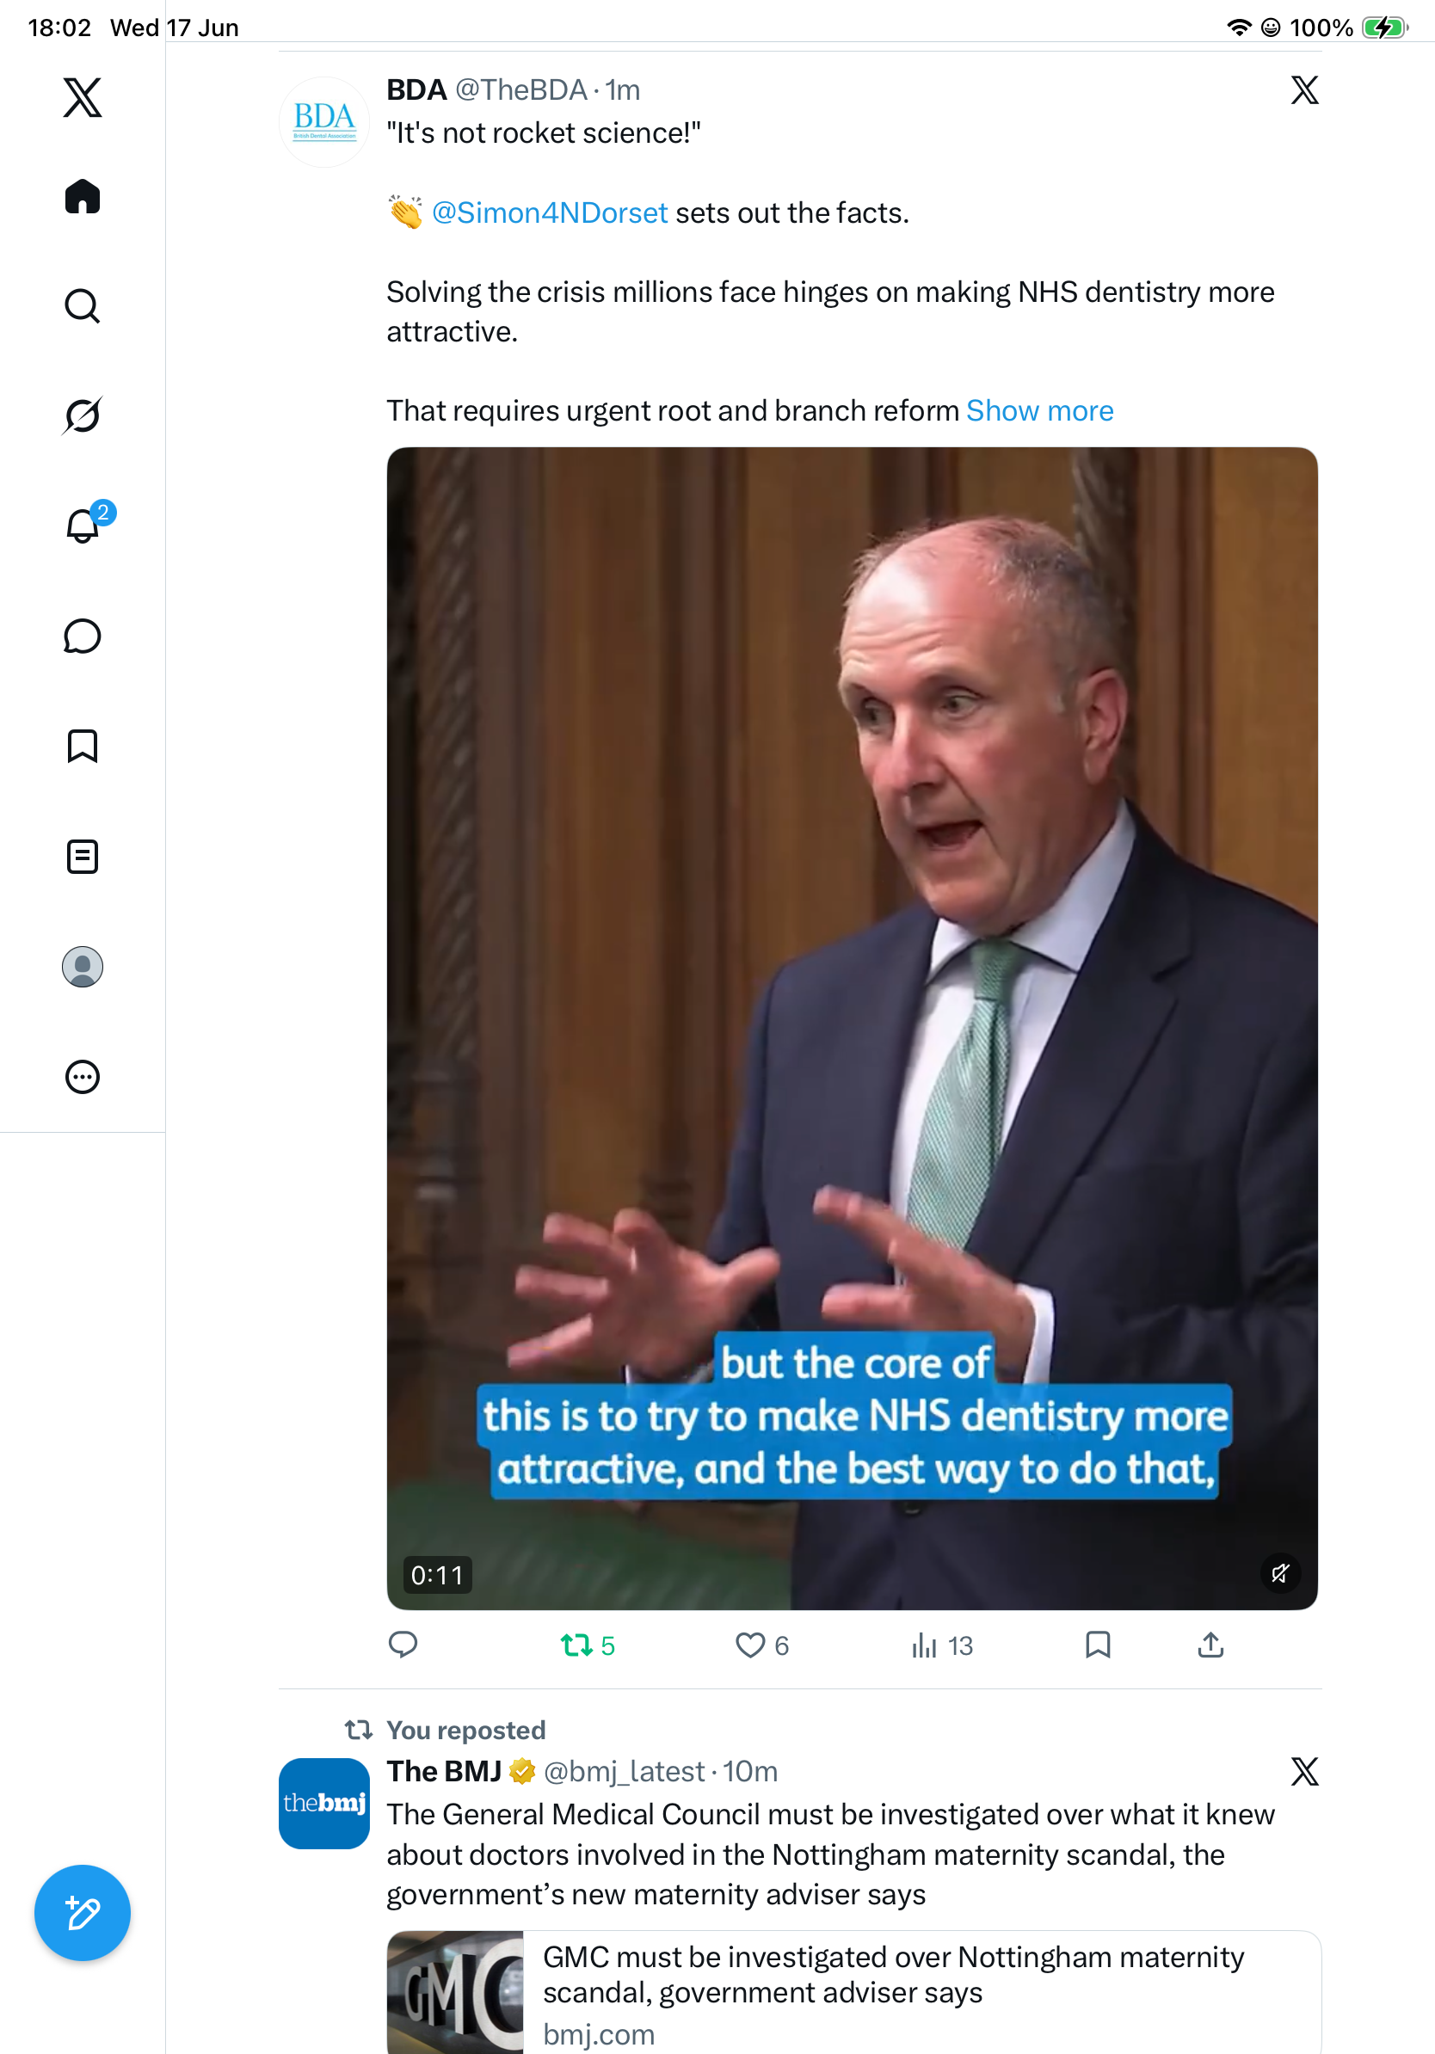Open the Search magnifier icon
The image size is (1435, 2054).
(x=83, y=306)
